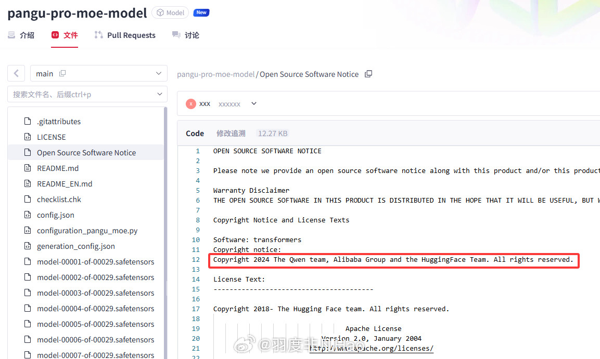Select Open Source Software Notice file

click(x=86, y=152)
